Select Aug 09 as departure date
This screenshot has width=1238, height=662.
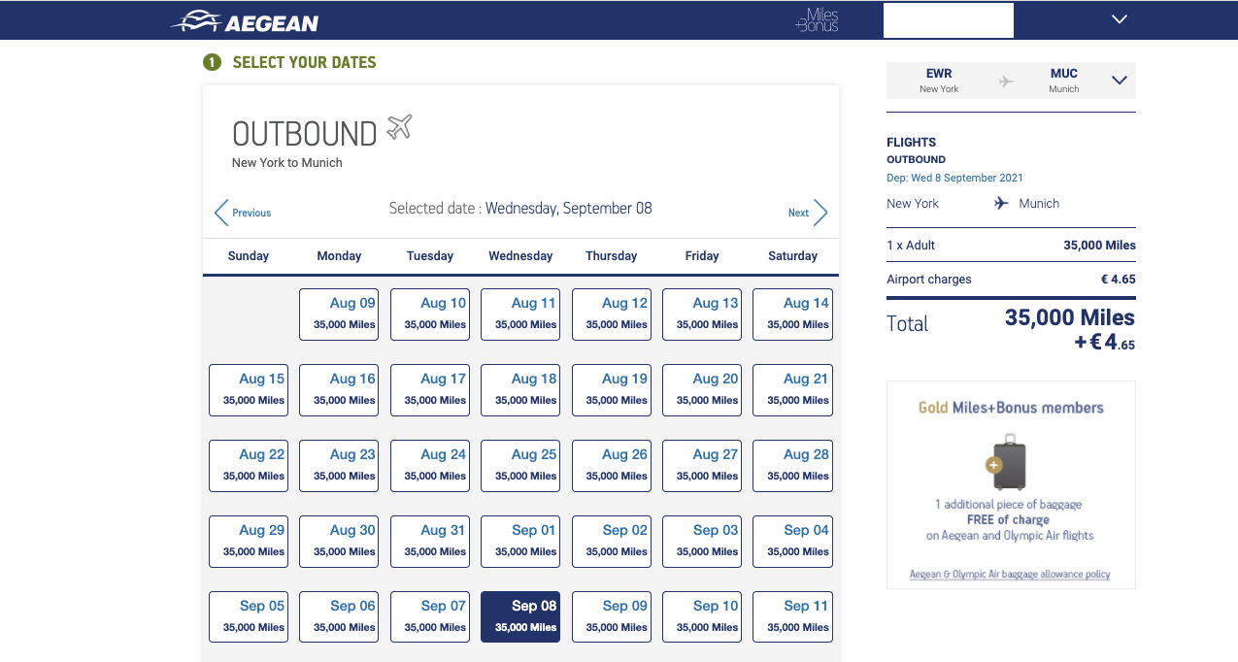coord(339,314)
